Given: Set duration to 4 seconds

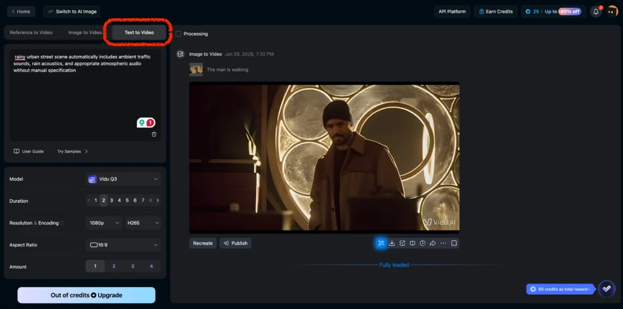Looking at the screenshot, I should coord(119,201).
